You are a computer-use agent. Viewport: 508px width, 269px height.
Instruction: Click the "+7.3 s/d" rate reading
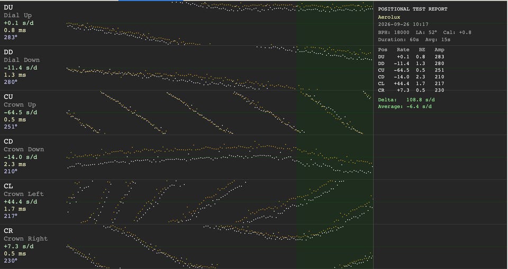click(x=19, y=247)
